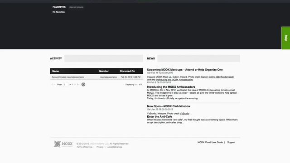
Task: Sort activity by the Occurred On column header
Action: [x=127, y=71]
